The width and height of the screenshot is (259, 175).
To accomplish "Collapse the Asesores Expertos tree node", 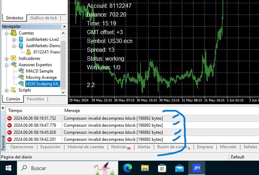I will [x=7, y=65].
